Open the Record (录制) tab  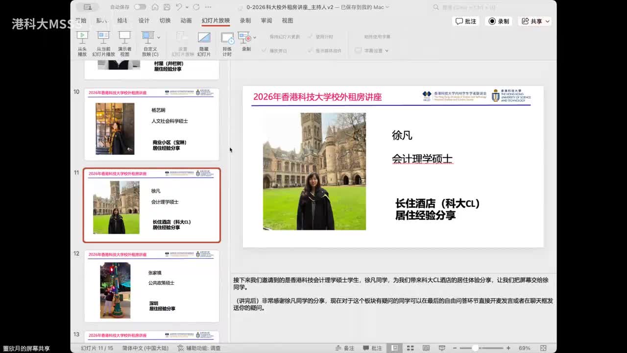point(245,21)
